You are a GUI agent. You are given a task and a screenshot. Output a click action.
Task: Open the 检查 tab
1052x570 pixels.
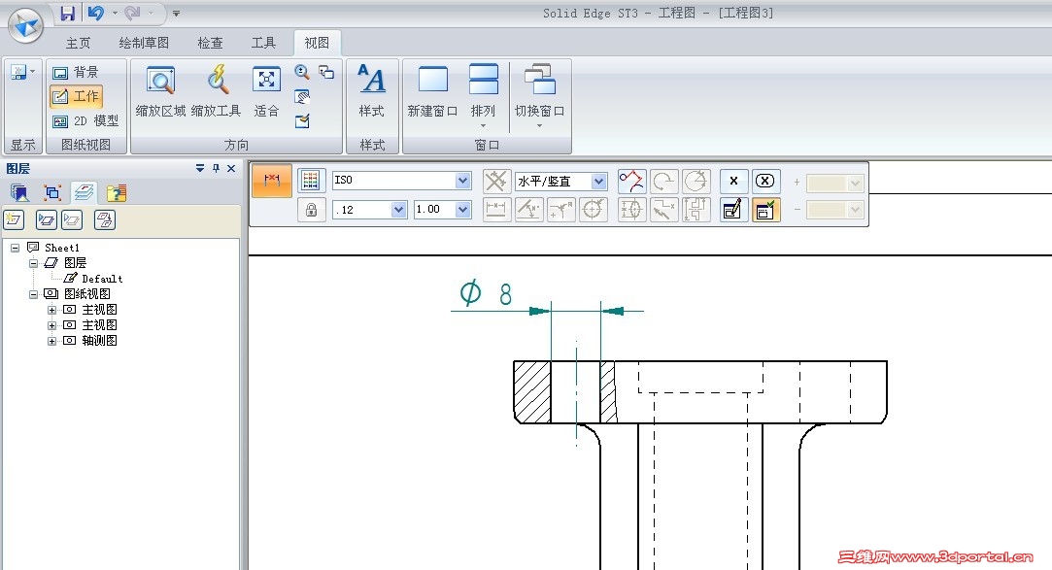[x=210, y=43]
